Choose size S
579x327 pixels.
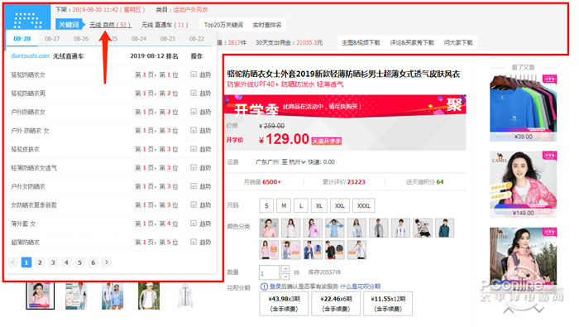click(x=266, y=205)
